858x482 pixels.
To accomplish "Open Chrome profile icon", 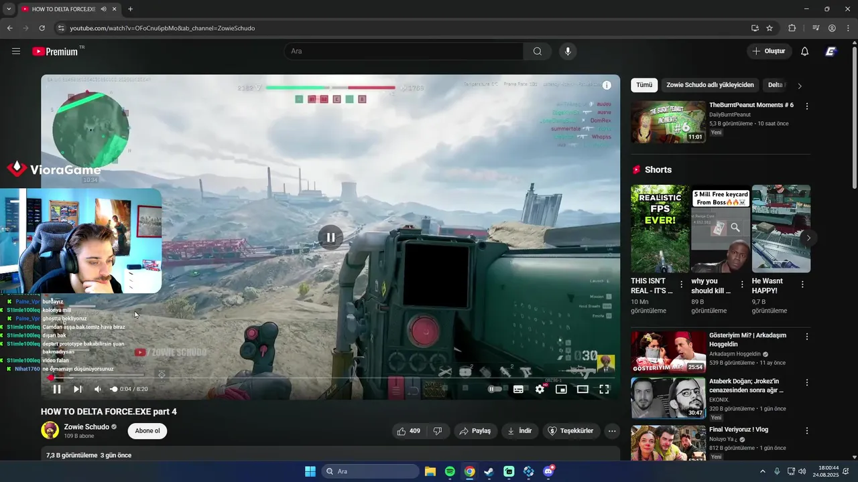I will (832, 28).
